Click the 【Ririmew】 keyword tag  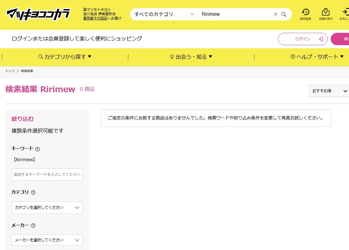tap(24, 160)
